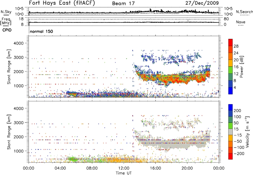
Task: Click the '04:00' time axis label
Action: [x=60, y=168]
